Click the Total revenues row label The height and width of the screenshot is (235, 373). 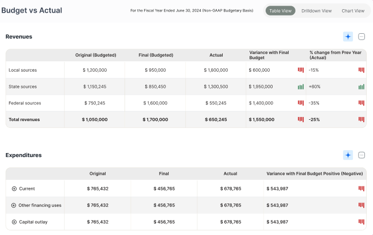click(x=24, y=119)
